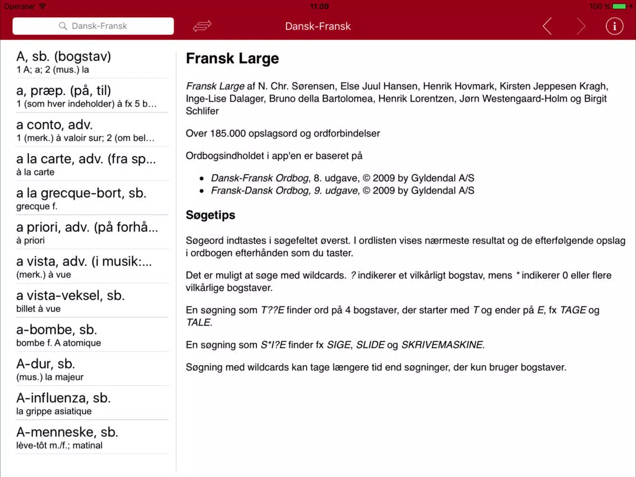Tap the swap language direction arrows icon
Viewport: 636px width, 477px height.
point(202,26)
